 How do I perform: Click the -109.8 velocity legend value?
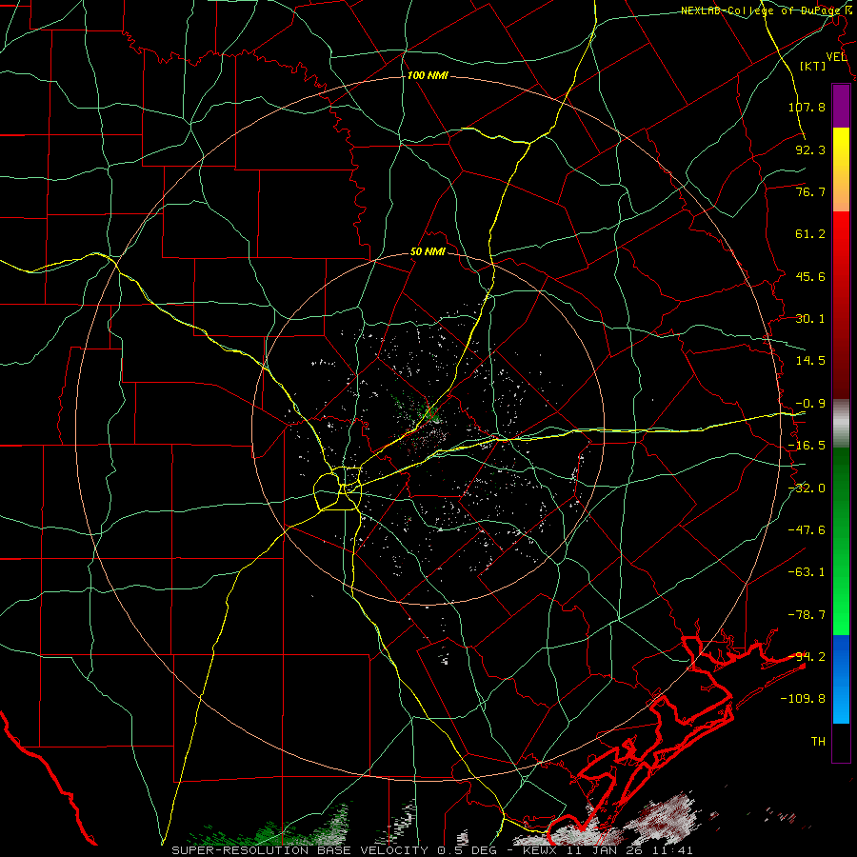pos(803,699)
